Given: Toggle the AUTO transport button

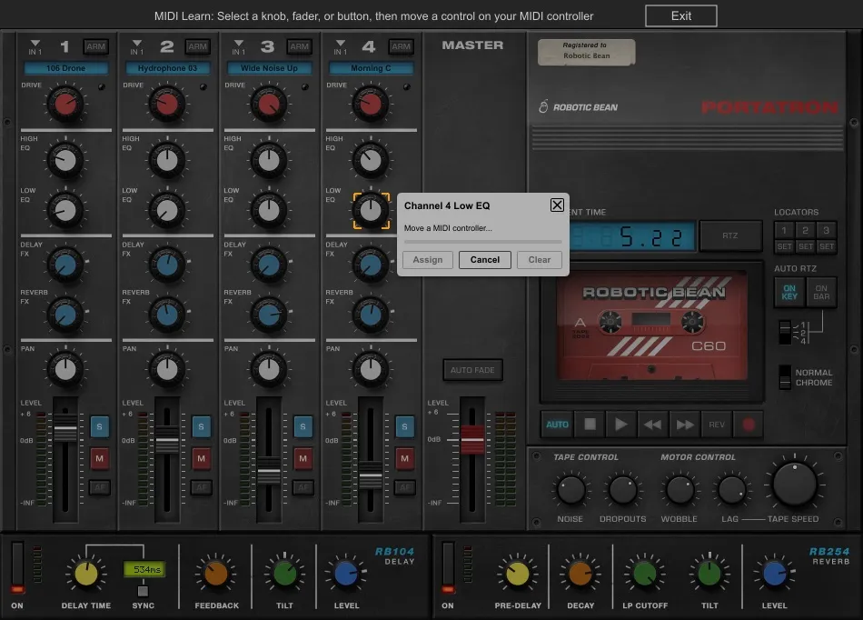Looking at the screenshot, I should click(x=557, y=425).
